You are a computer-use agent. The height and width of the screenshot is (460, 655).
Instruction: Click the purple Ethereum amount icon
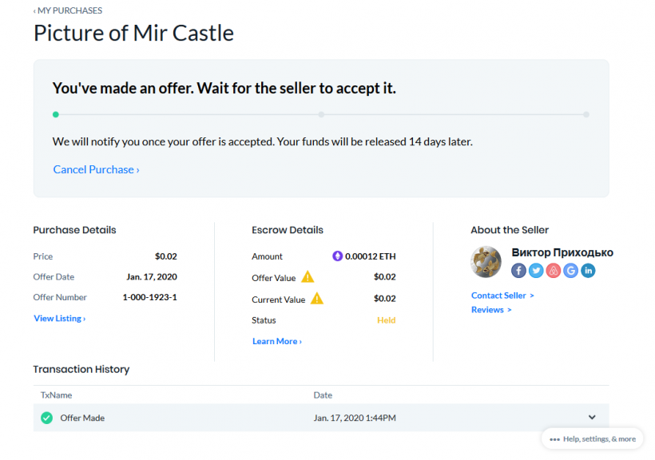click(338, 256)
